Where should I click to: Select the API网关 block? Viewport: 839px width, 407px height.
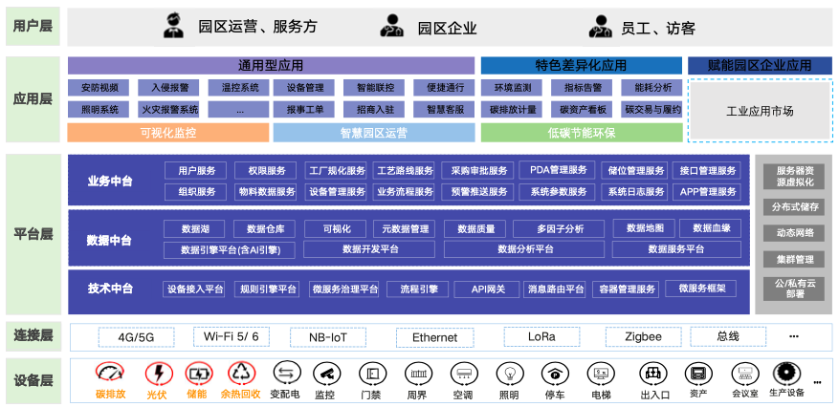click(x=487, y=289)
